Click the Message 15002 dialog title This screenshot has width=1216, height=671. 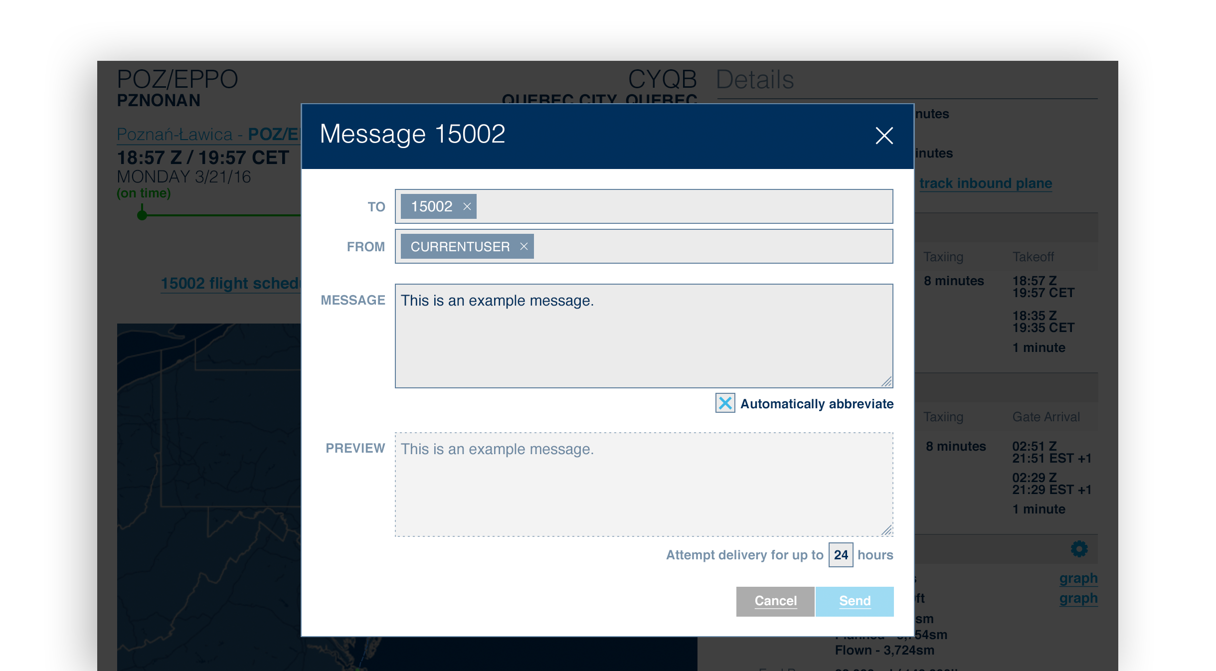[x=412, y=135]
